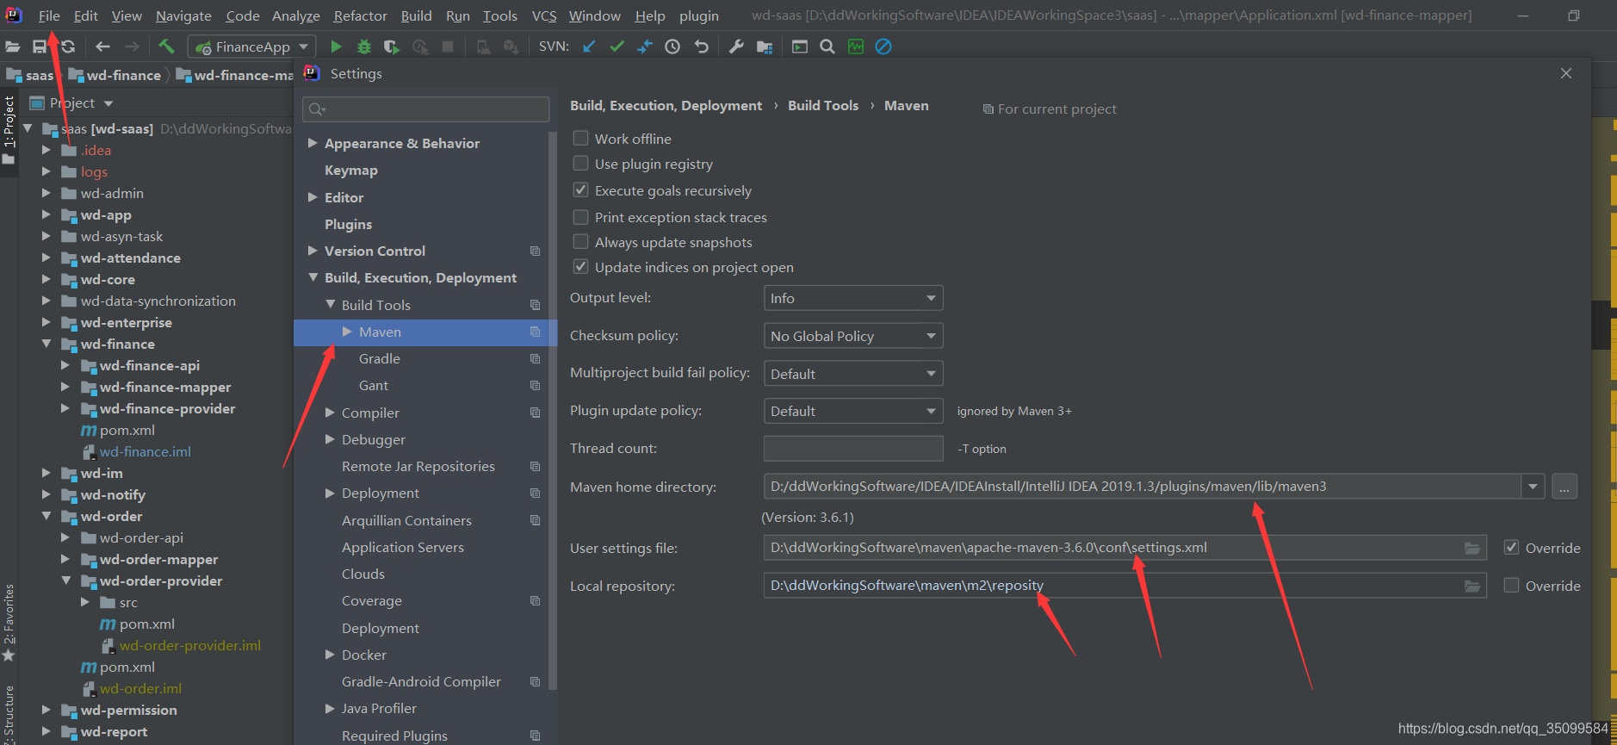Click the Open folder toolbar icon
This screenshot has height=745, width=1617.
click(x=13, y=47)
